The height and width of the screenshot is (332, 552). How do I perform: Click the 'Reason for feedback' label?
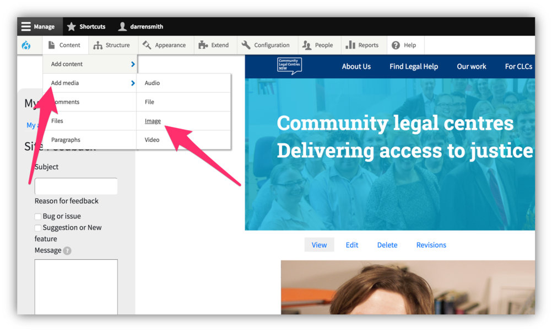[67, 201]
